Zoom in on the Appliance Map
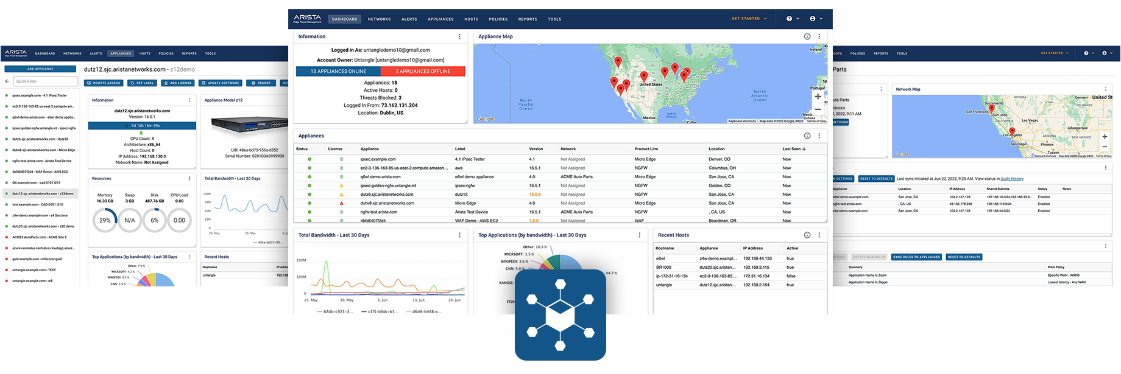 [818, 97]
